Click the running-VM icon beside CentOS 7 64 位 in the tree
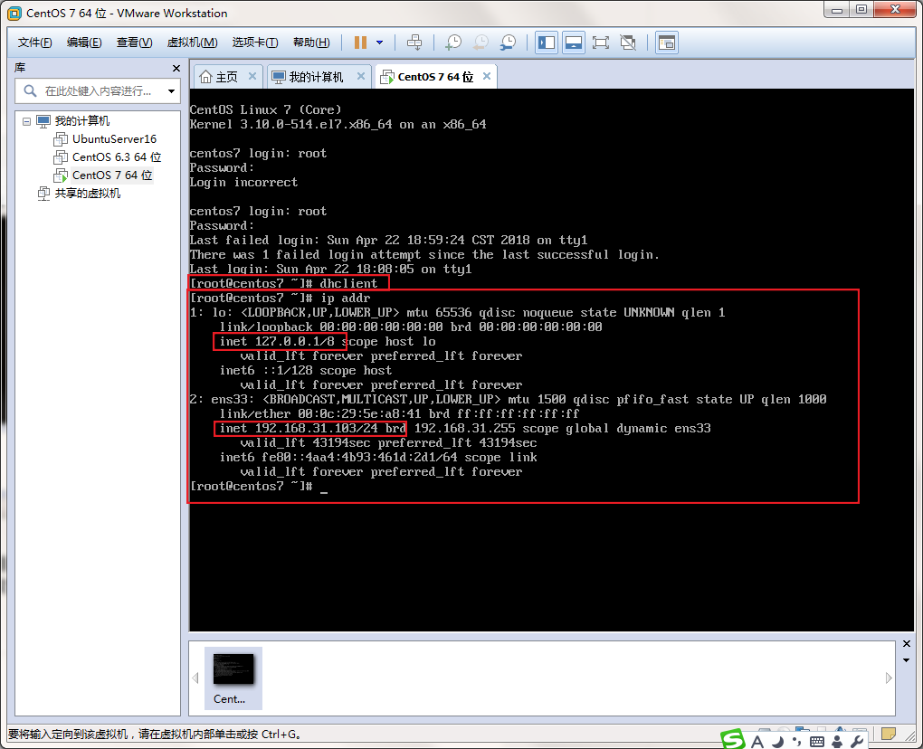 61,175
